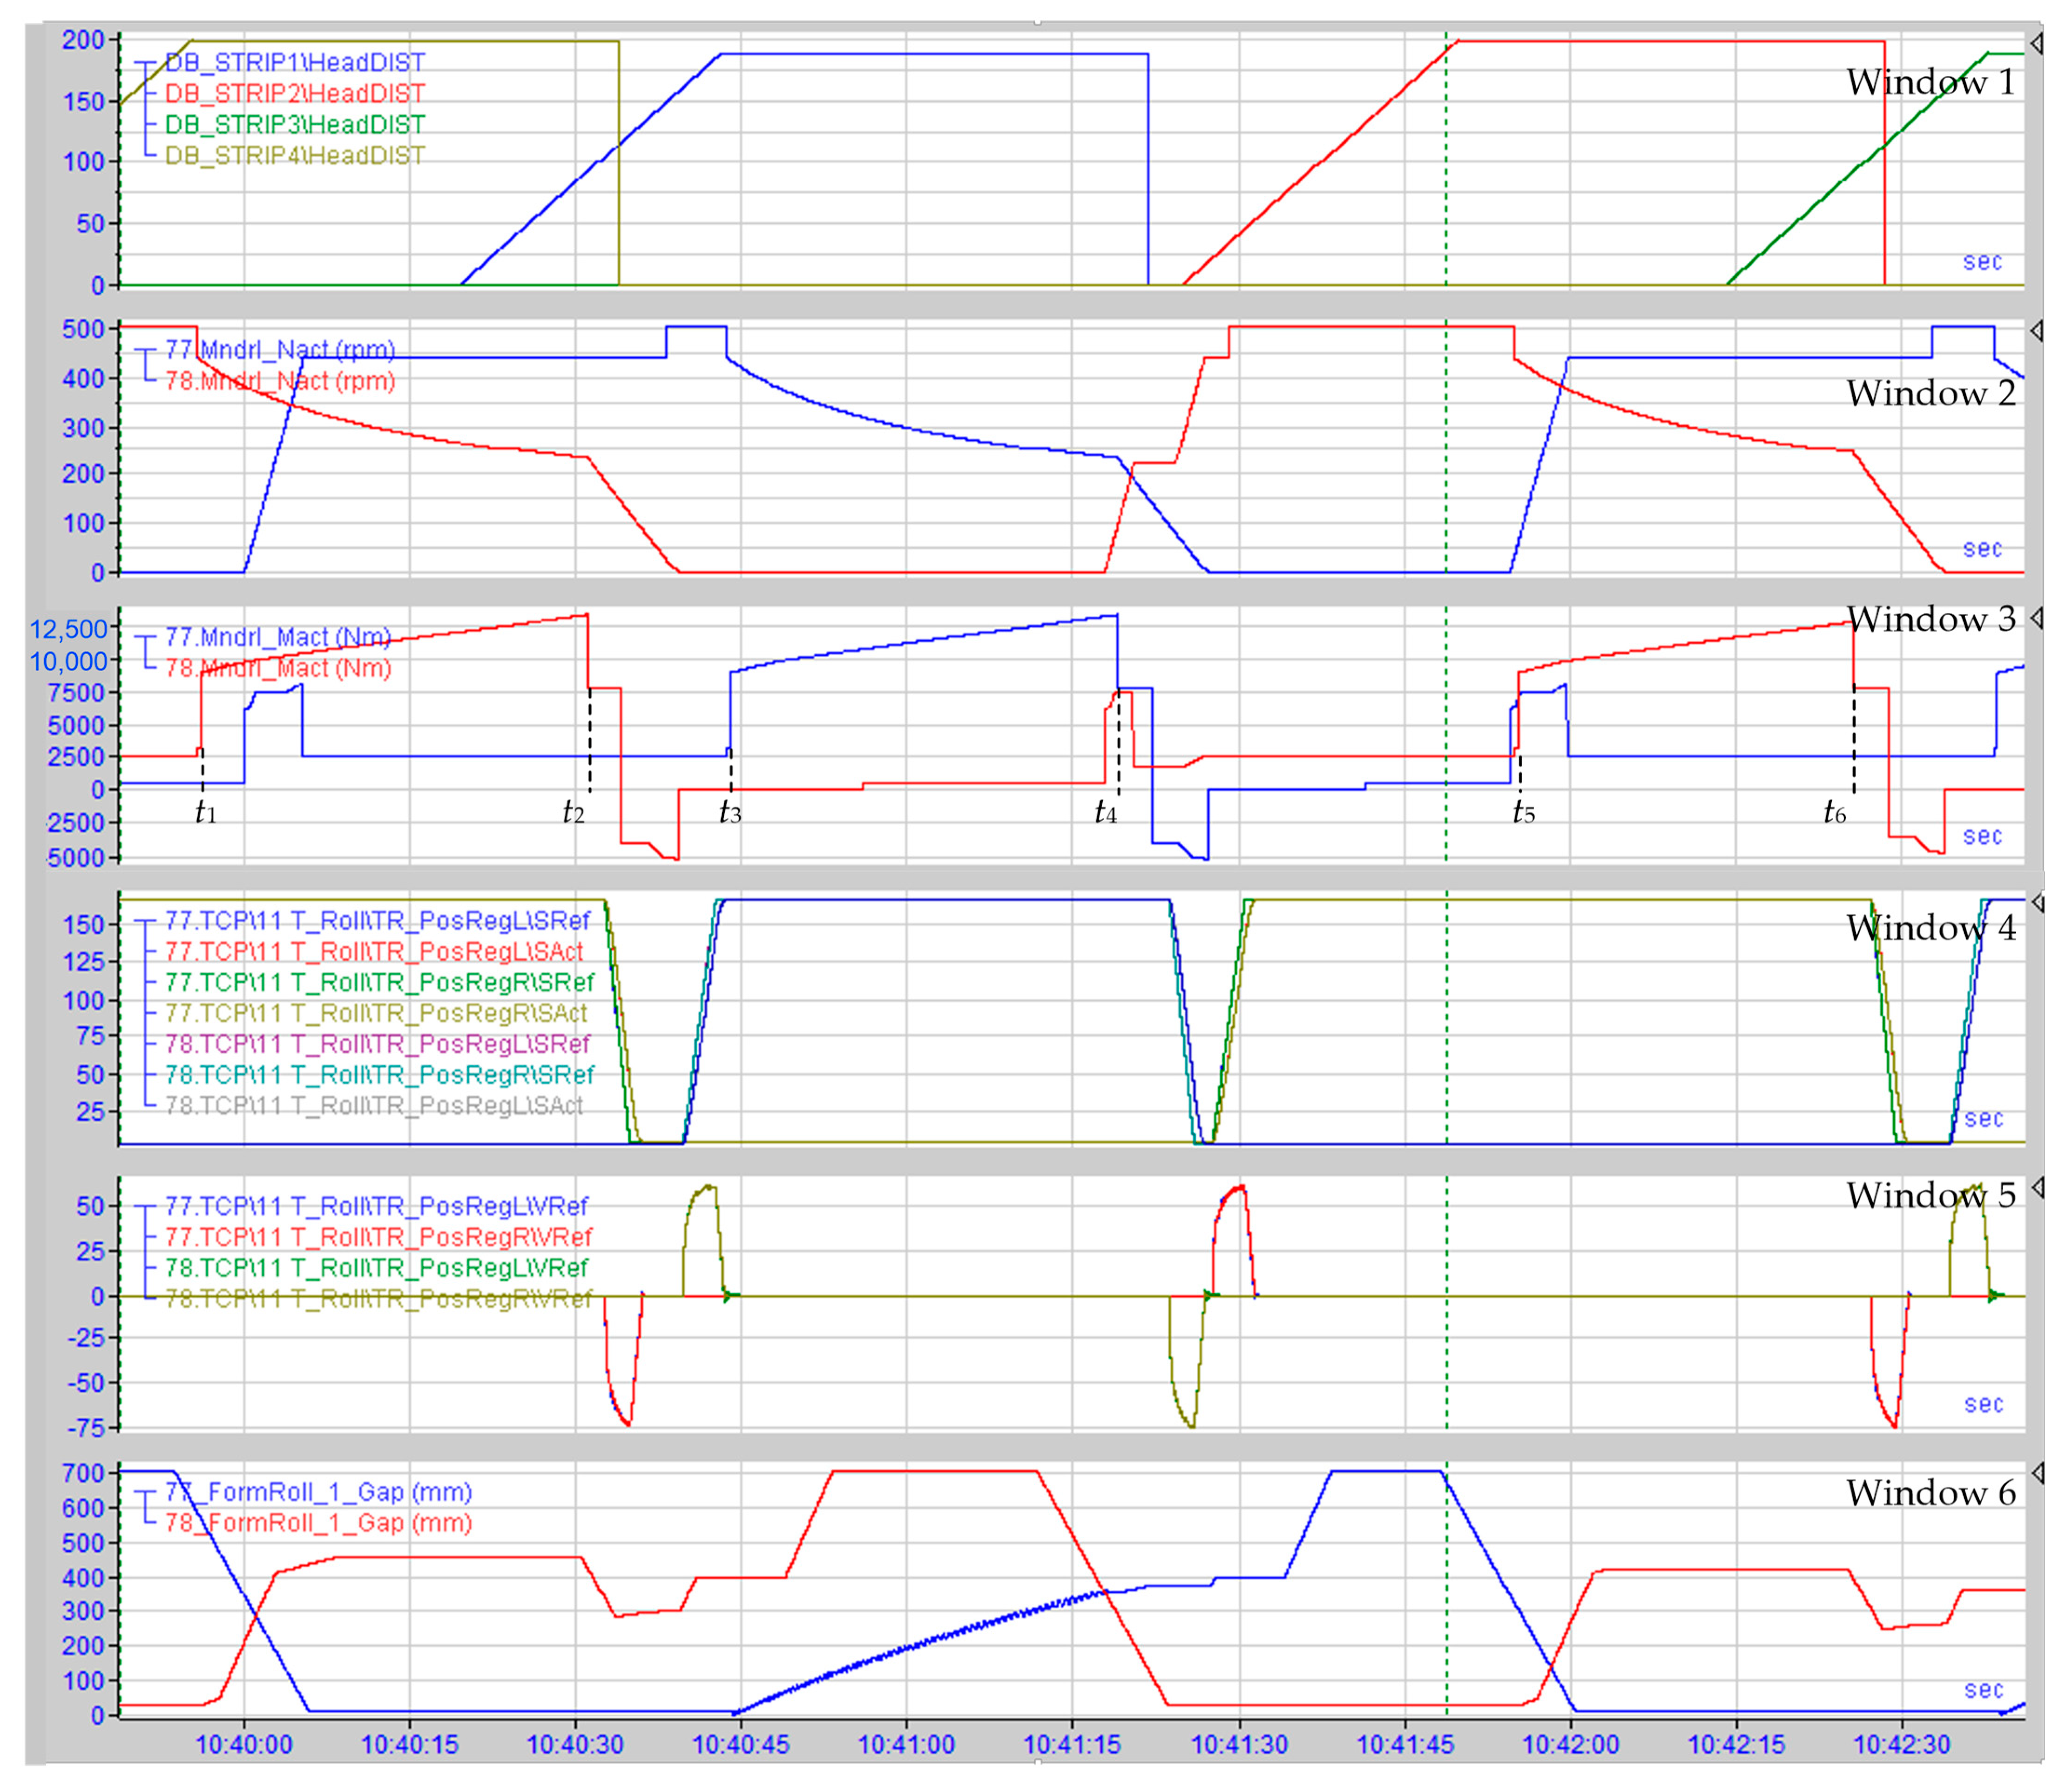Click the triangle arrow beside Window 5
Viewport: 2072px width, 1779px height.
[2037, 1187]
